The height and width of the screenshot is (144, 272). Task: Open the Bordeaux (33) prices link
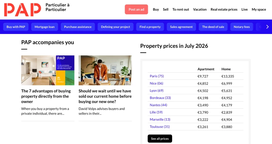160,98
